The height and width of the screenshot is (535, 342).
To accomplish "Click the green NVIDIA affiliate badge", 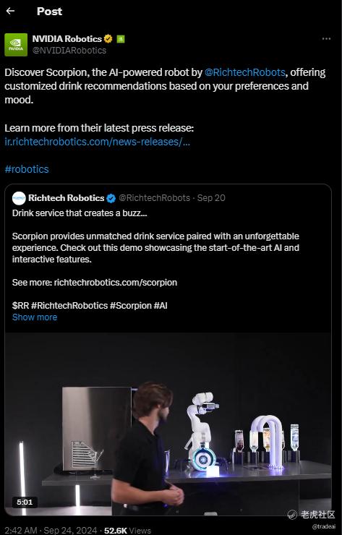I will point(121,39).
